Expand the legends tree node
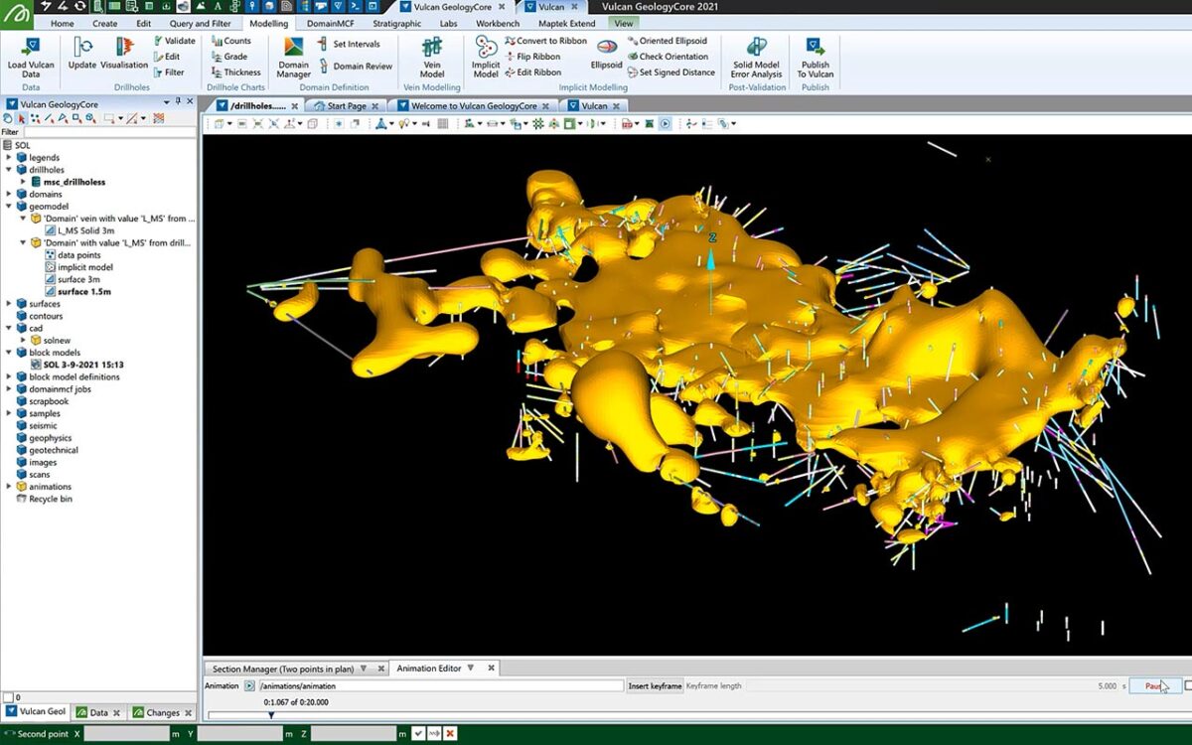Image resolution: width=1192 pixels, height=745 pixels. pyautogui.click(x=9, y=157)
